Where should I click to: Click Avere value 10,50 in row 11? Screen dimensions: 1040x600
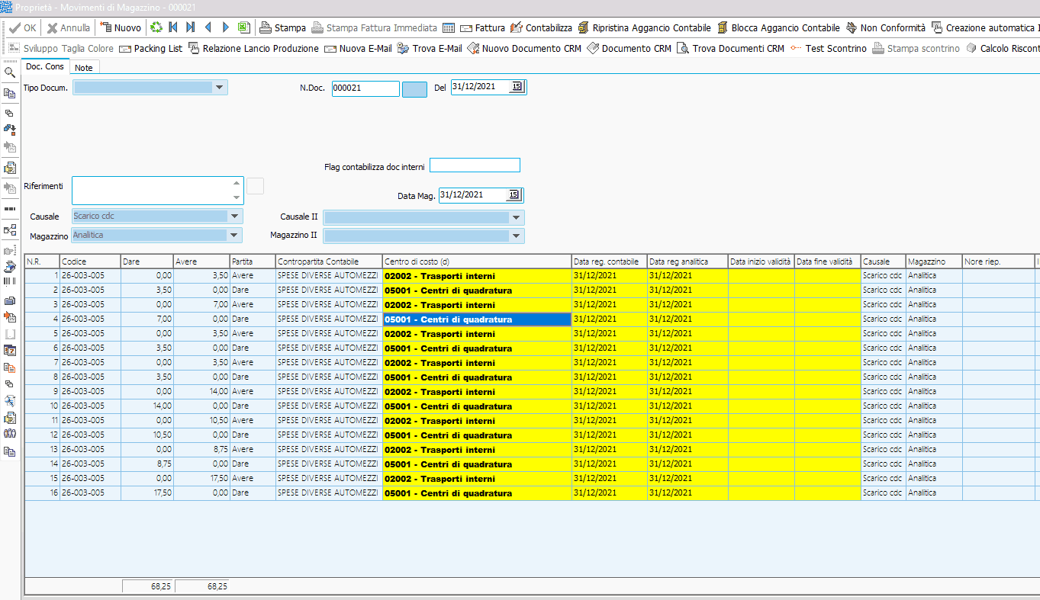[201, 420]
